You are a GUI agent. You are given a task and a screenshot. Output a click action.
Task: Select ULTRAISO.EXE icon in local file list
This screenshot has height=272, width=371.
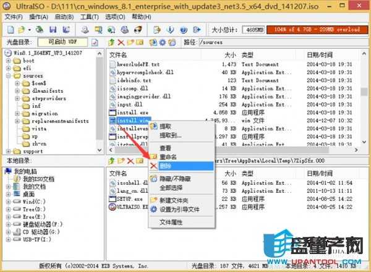click(x=113, y=208)
